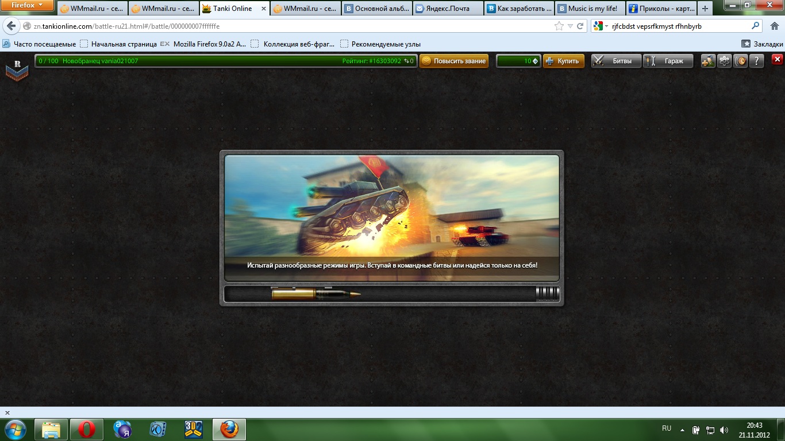The image size is (785, 441).
Task: Click the Firefox icon on taskbar
Action: tap(229, 430)
